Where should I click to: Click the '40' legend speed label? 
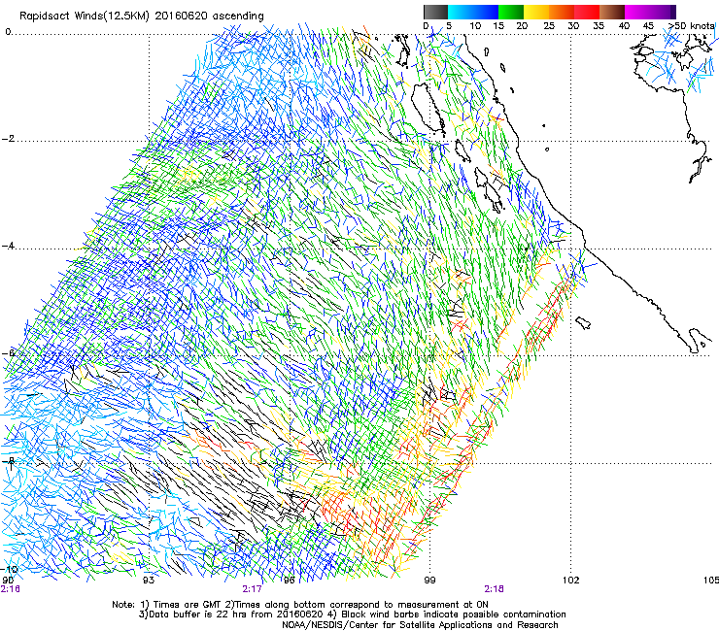[624, 26]
